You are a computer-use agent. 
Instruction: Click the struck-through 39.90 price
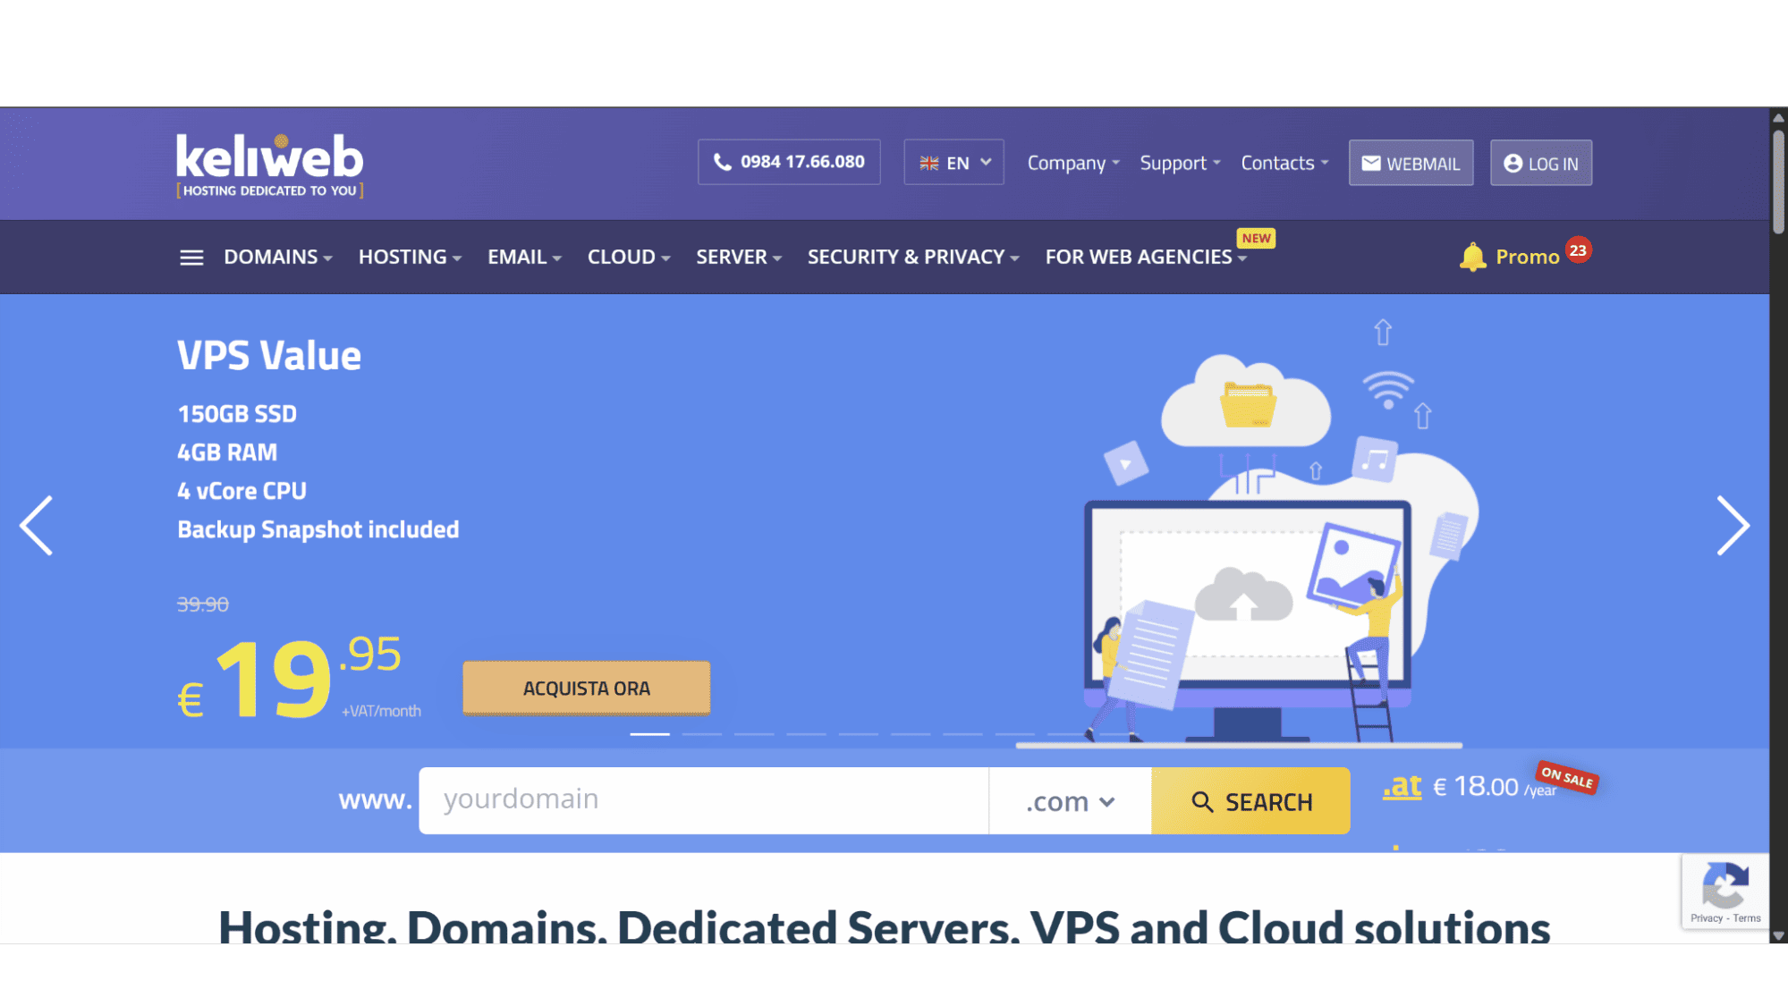tap(203, 604)
